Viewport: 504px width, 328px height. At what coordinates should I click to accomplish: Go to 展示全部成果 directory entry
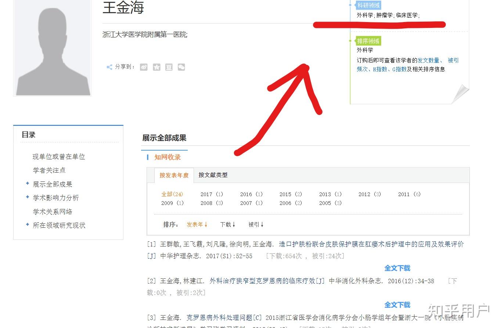tap(53, 184)
